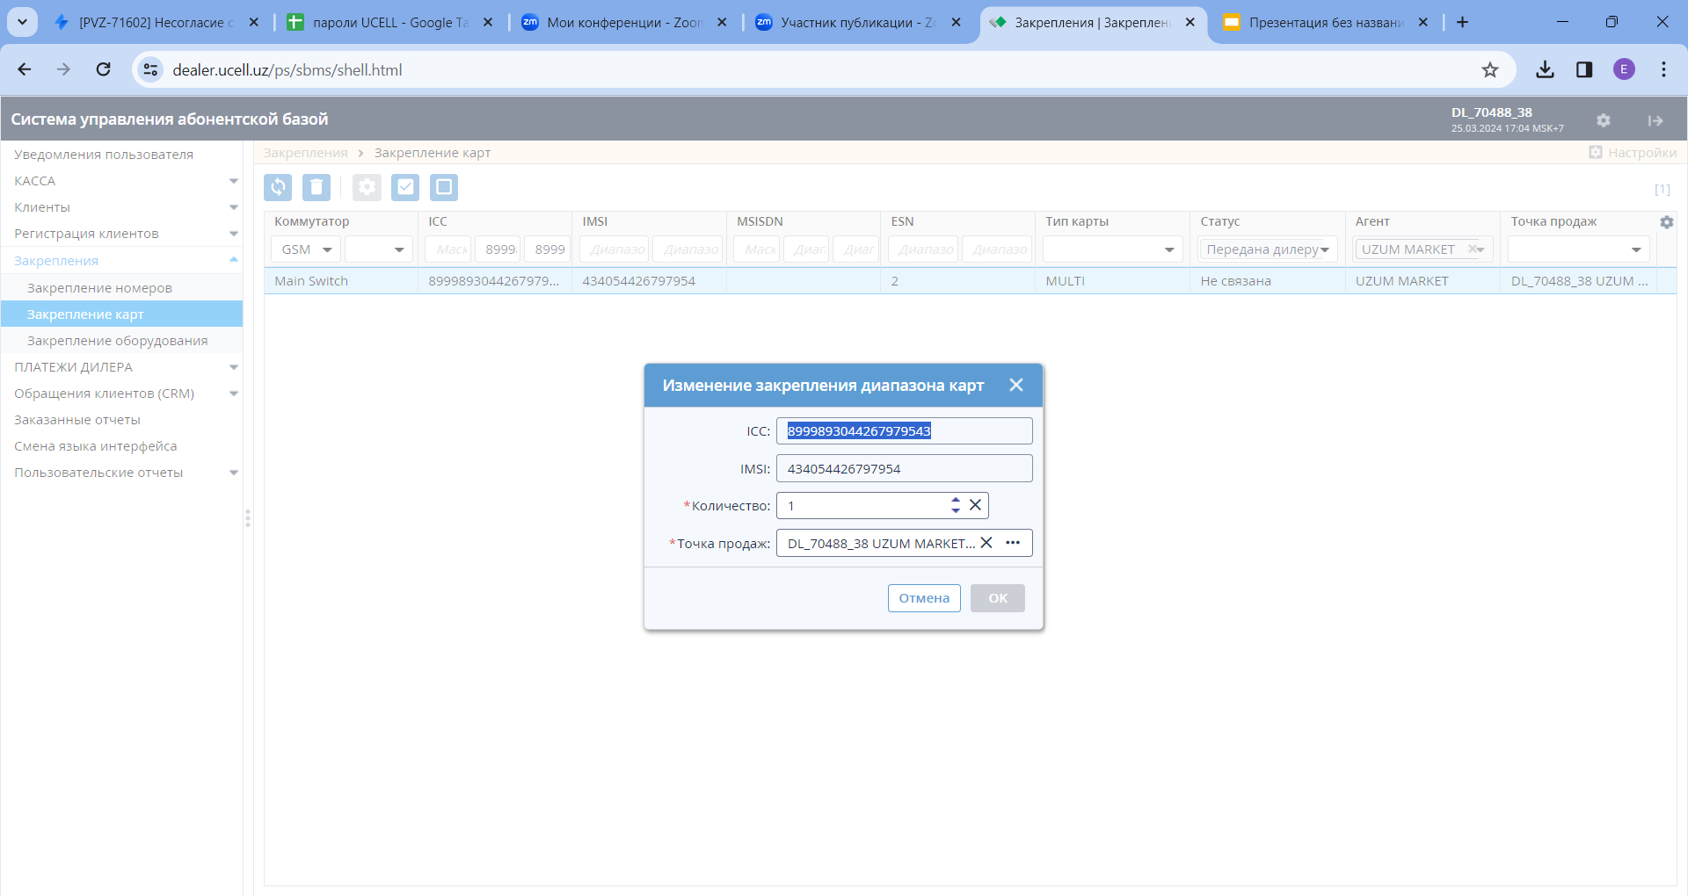Go back in browser history
1688x896 pixels.
[25, 69]
